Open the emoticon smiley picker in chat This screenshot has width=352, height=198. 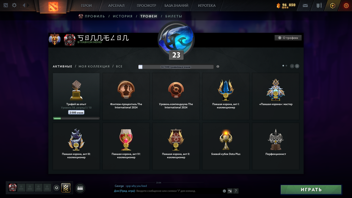tap(224, 191)
